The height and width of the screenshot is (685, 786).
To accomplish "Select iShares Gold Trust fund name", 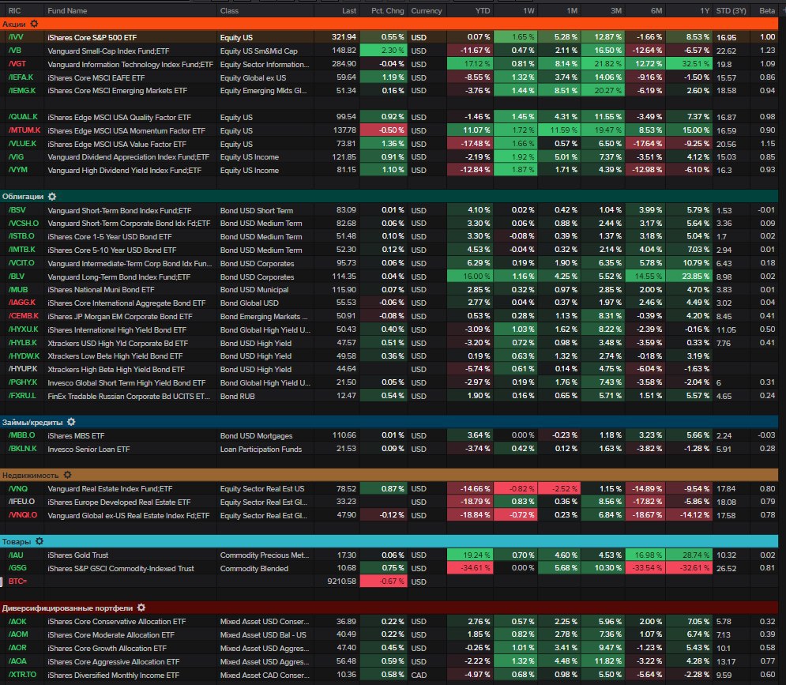I will click(x=77, y=555).
